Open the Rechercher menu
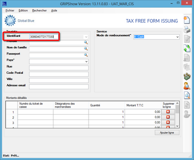 [x=39, y=11]
